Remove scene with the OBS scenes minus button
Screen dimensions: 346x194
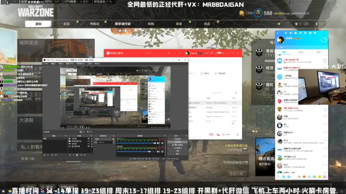point(48,155)
